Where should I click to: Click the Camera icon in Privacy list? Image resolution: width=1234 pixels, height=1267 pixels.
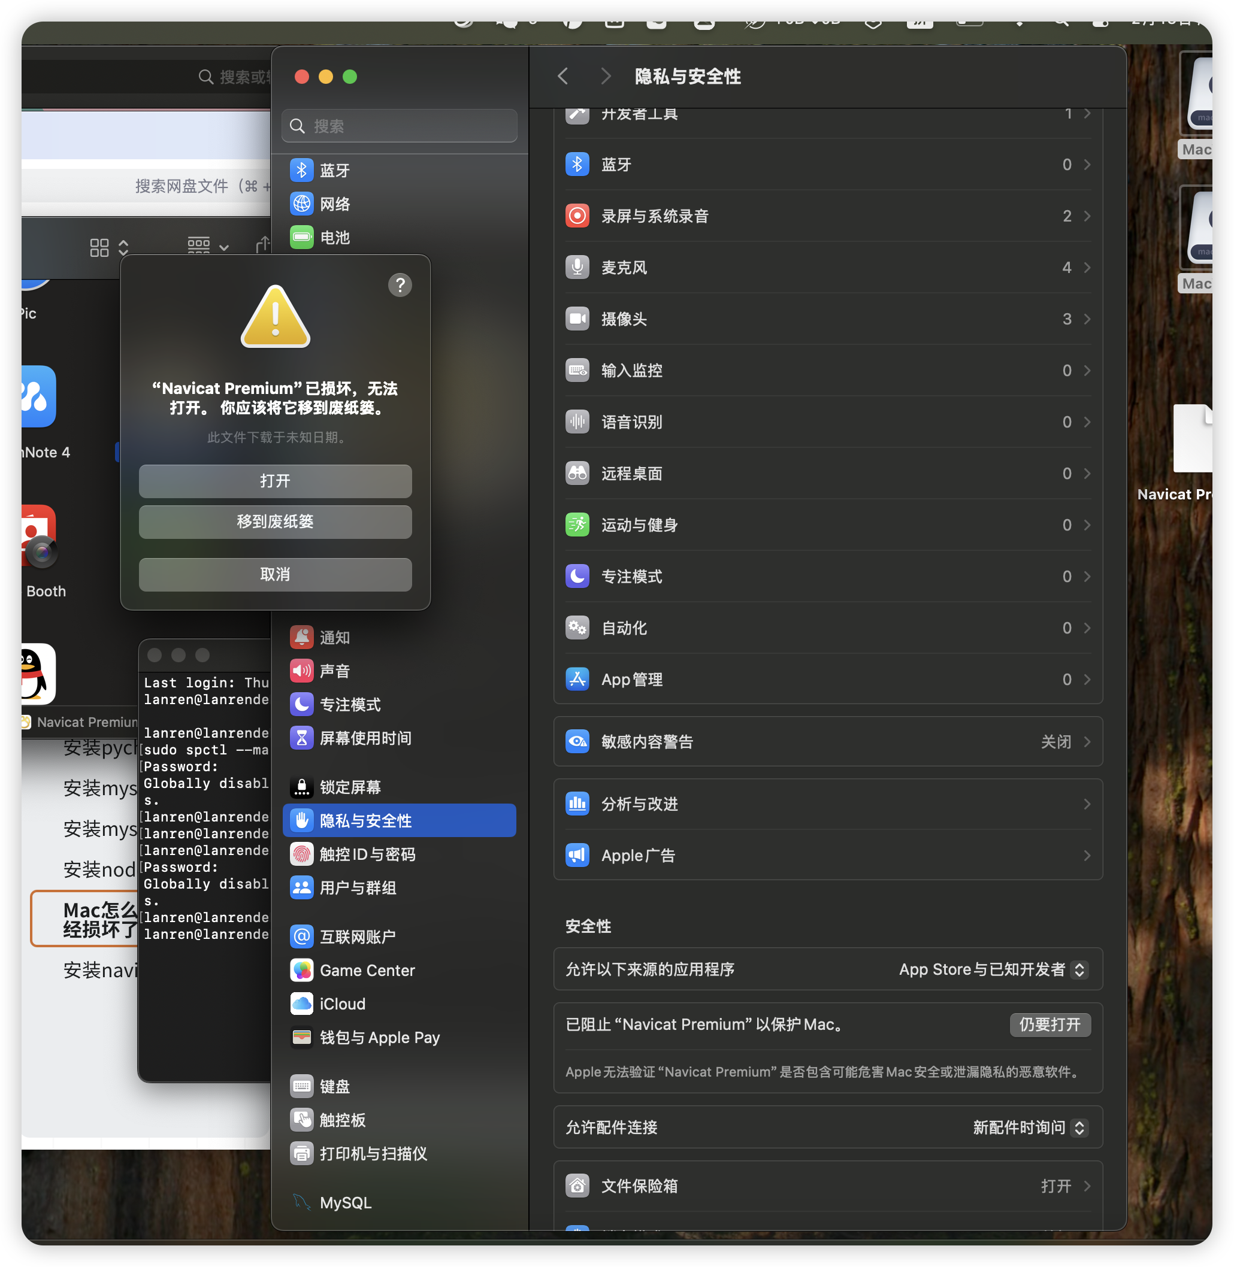pyautogui.click(x=577, y=319)
